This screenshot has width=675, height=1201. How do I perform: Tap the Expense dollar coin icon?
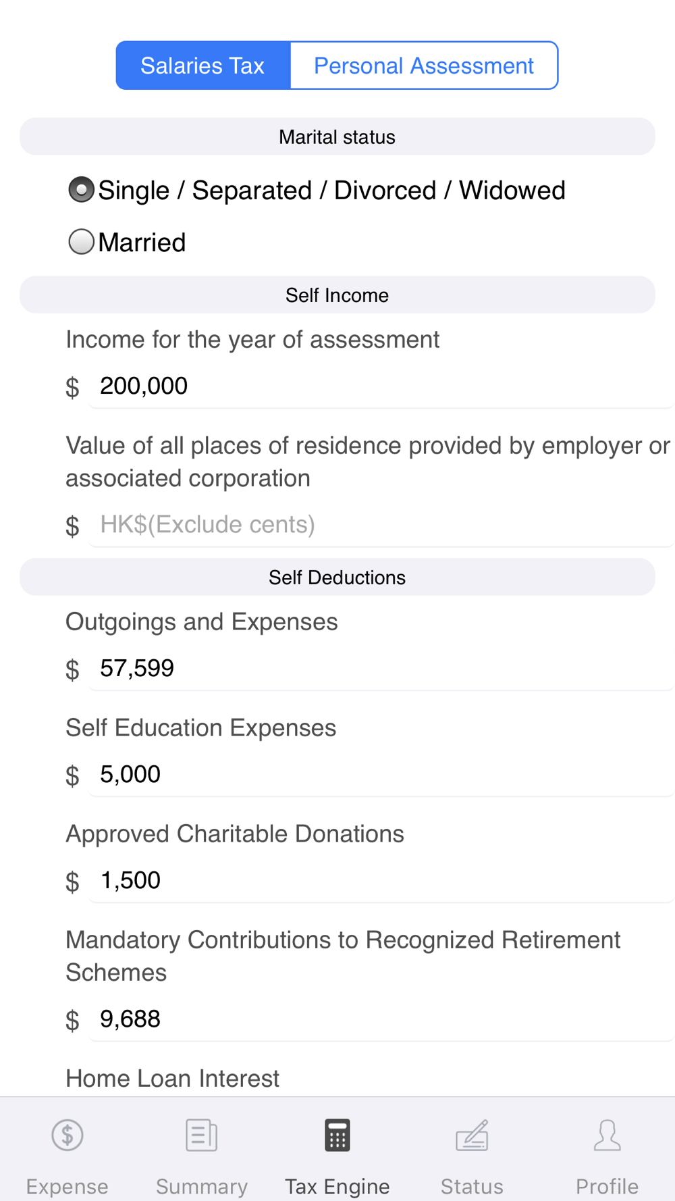tap(67, 1135)
